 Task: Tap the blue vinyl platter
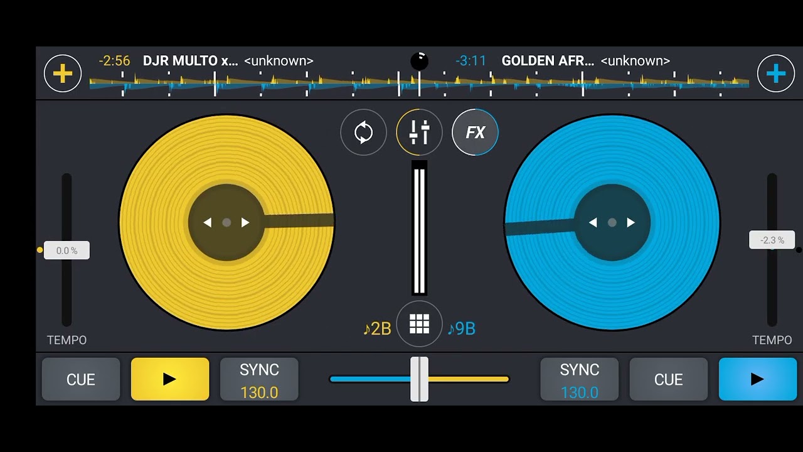pos(612,222)
